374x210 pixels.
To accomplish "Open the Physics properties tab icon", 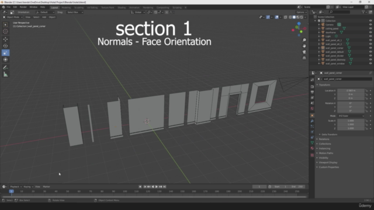I will (x=312, y=132).
